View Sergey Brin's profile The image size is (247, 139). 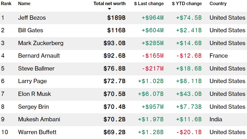click(33, 107)
